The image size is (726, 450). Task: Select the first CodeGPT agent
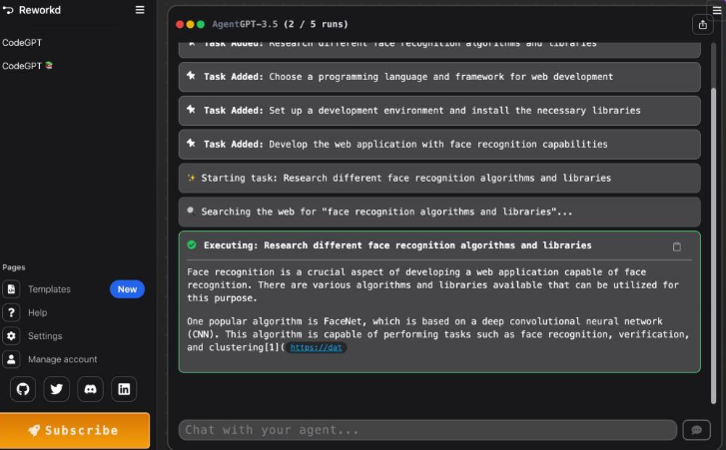coord(22,43)
